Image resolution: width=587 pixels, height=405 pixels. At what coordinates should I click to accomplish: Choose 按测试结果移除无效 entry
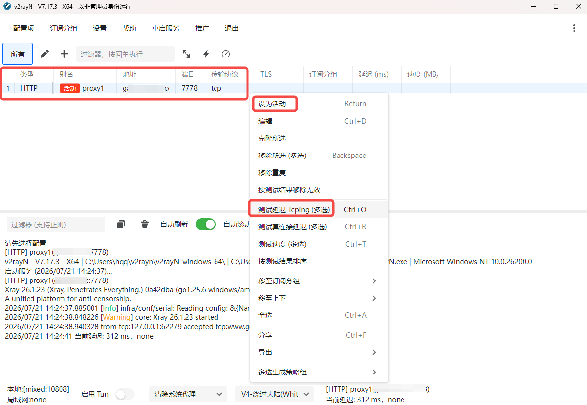[x=319, y=190]
